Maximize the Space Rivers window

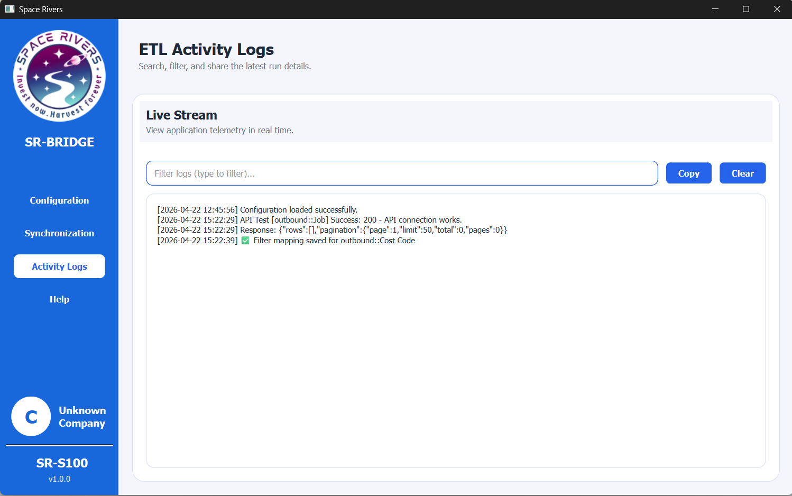(x=746, y=9)
